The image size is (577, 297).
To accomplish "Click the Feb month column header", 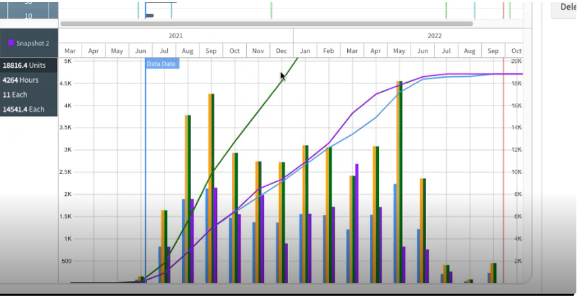I will 328,50.
